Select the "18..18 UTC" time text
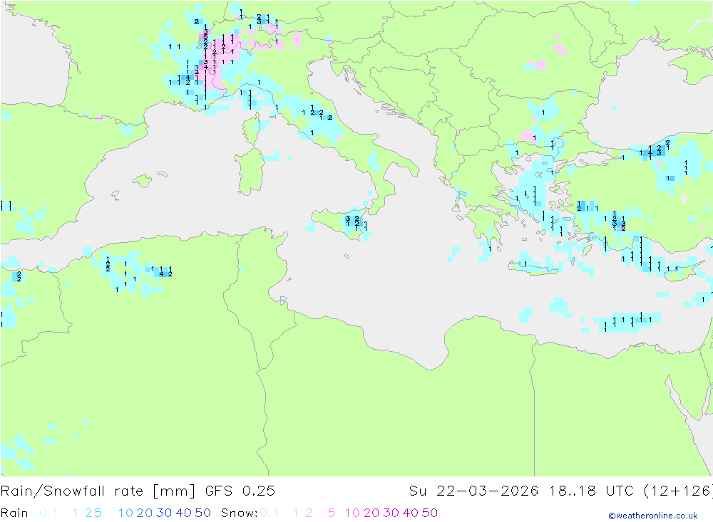Viewport: 713px width, 522px height. (591, 491)
